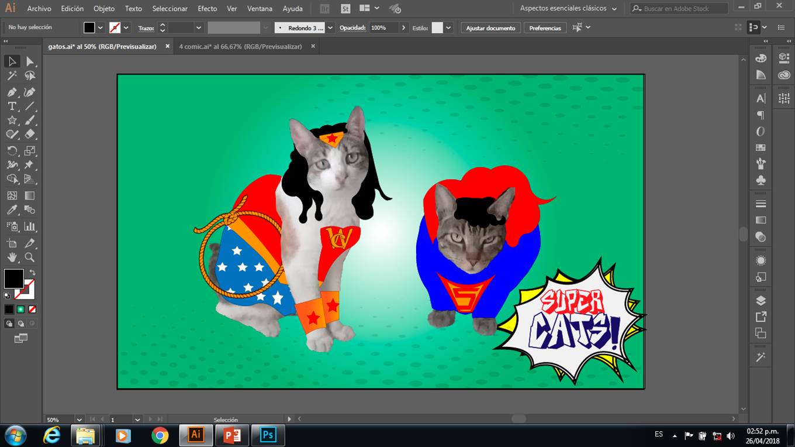Select the Shape Builder tool
This screenshot has width=795, height=447.
12,179
